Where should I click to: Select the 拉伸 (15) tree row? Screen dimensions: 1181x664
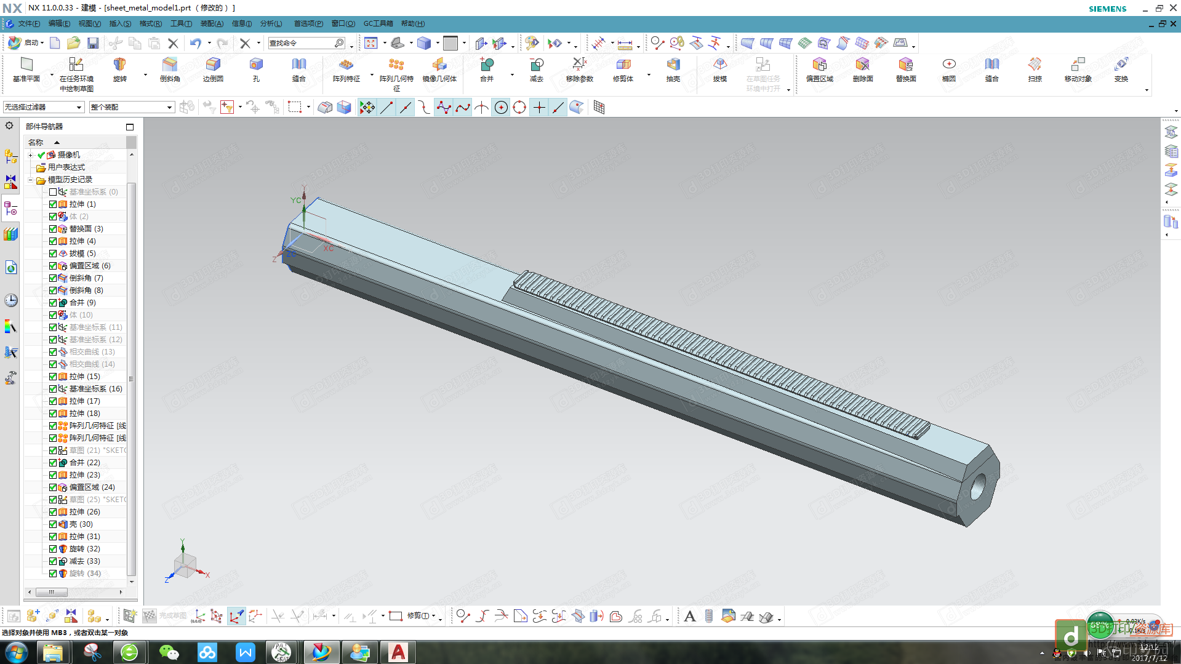point(84,377)
